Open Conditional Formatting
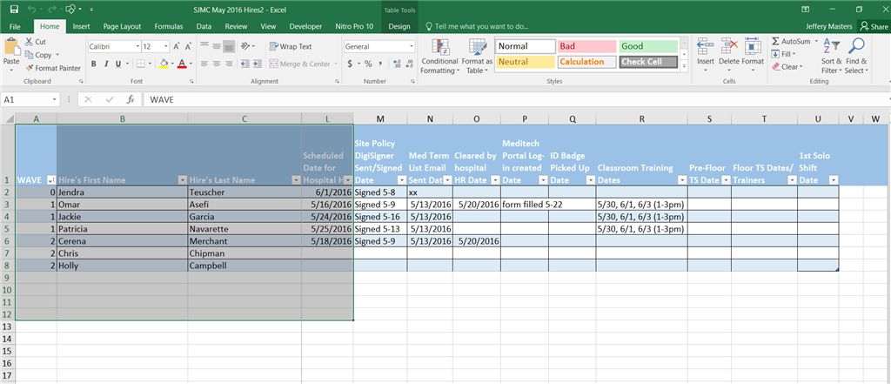This screenshot has height=384, width=891. click(439, 57)
